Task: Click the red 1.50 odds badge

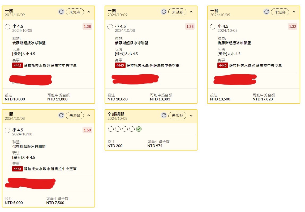Action: click(87, 130)
